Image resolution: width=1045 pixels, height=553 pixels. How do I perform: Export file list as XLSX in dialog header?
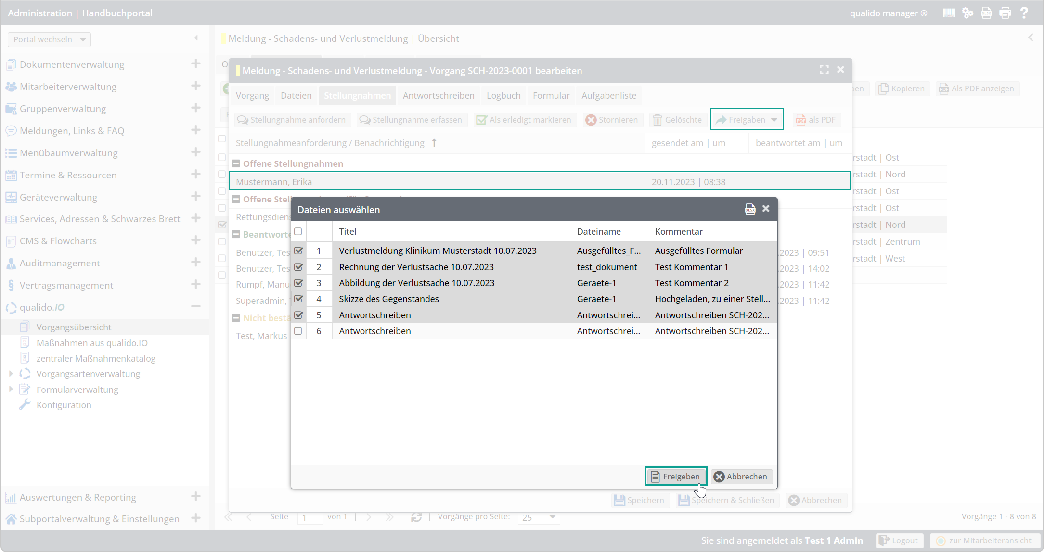(750, 209)
